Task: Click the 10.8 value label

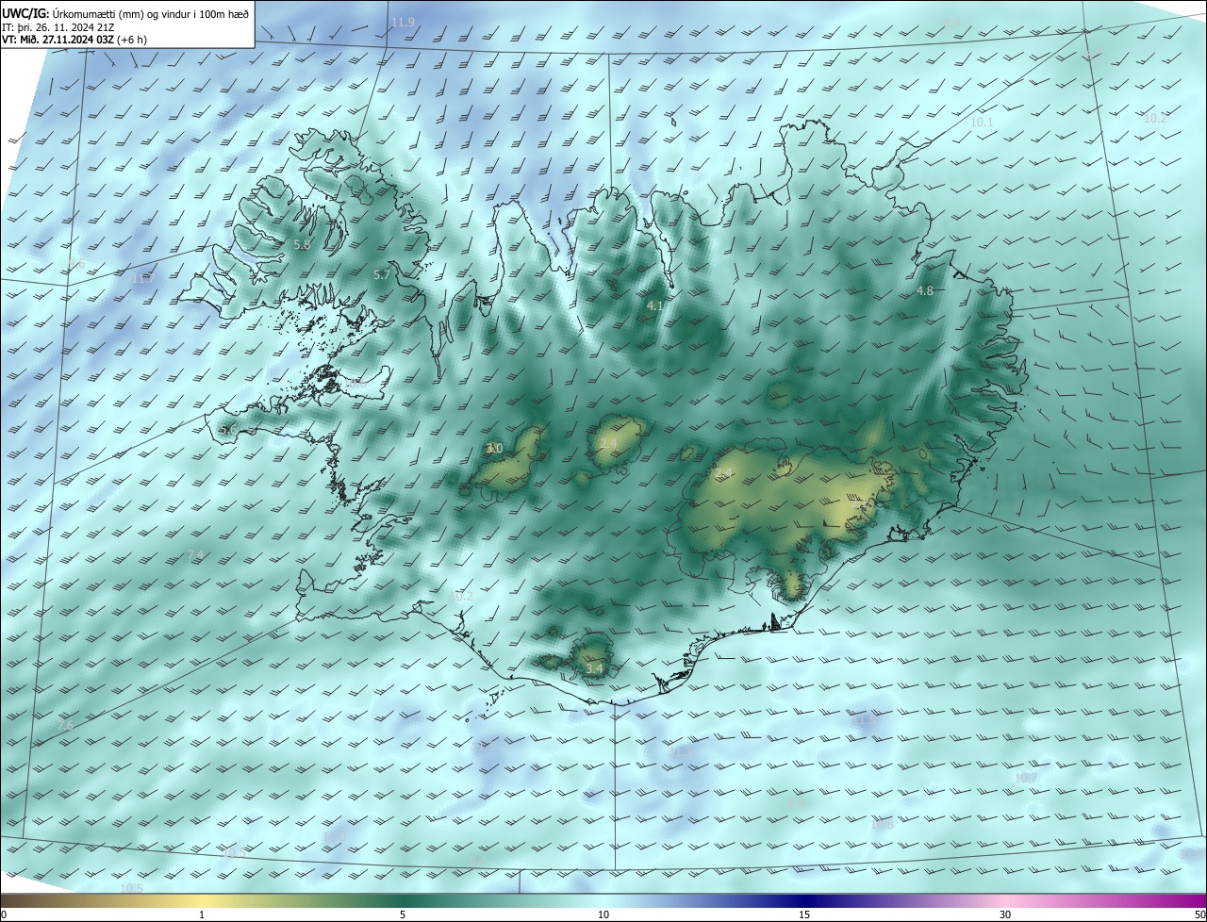Action: 882,825
